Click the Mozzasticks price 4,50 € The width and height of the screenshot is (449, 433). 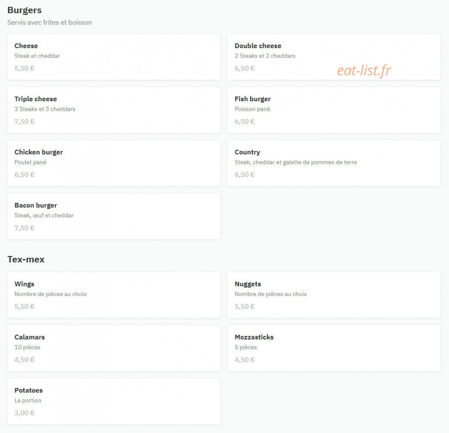coord(245,360)
